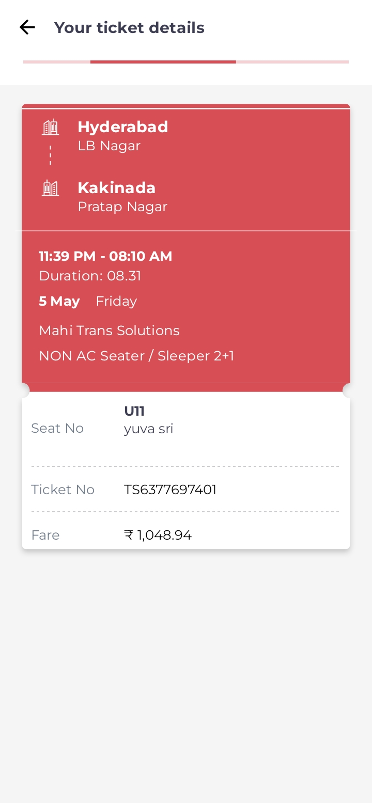The width and height of the screenshot is (372, 803).
Task: Tap the 'Your ticket details' header title
Action: [129, 27]
